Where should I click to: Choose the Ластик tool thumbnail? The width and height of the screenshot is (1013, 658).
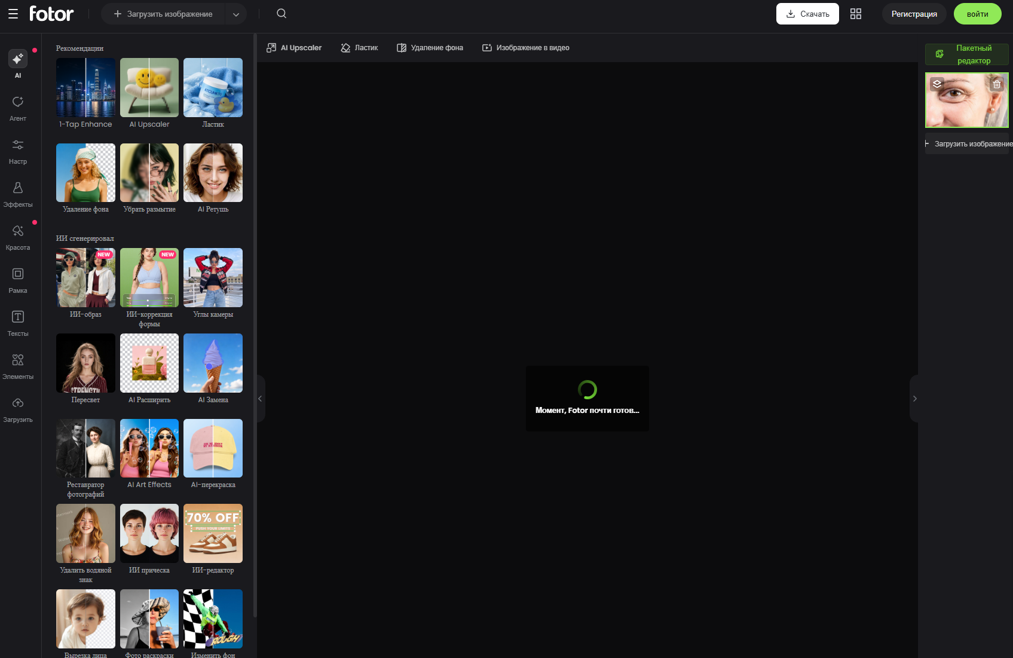pyautogui.click(x=213, y=93)
